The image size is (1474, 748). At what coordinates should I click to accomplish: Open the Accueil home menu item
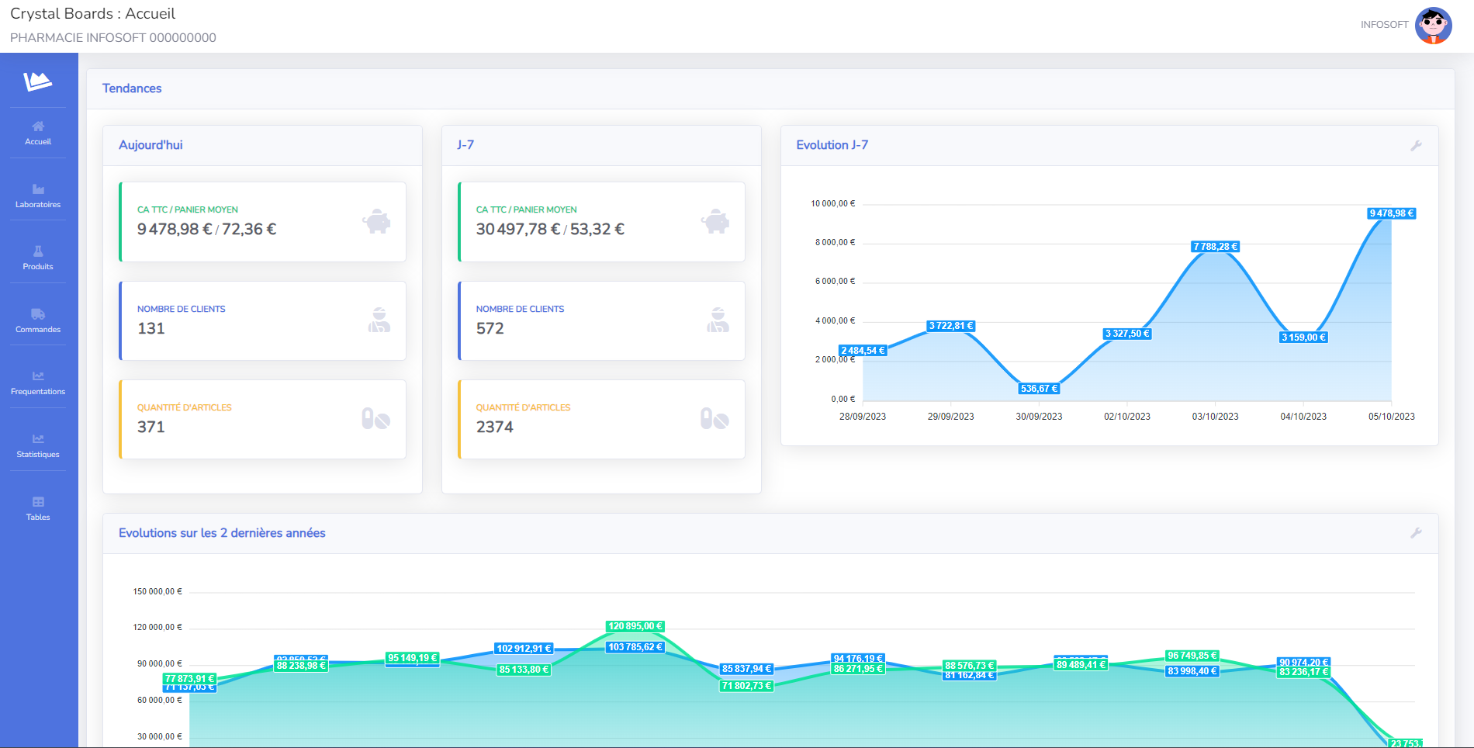pyautogui.click(x=38, y=133)
